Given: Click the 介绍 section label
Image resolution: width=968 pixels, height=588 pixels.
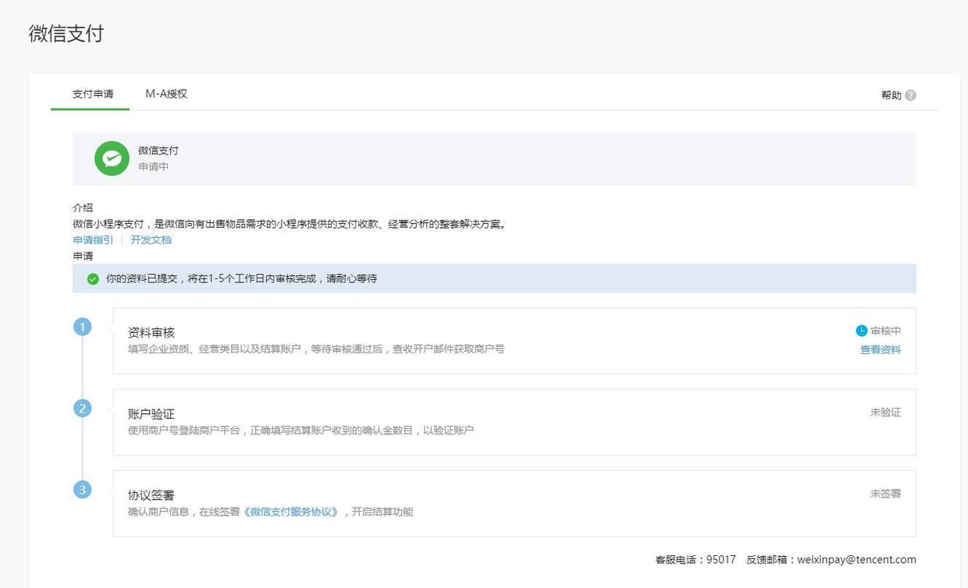Looking at the screenshot, I should click(x=83, y=208).
